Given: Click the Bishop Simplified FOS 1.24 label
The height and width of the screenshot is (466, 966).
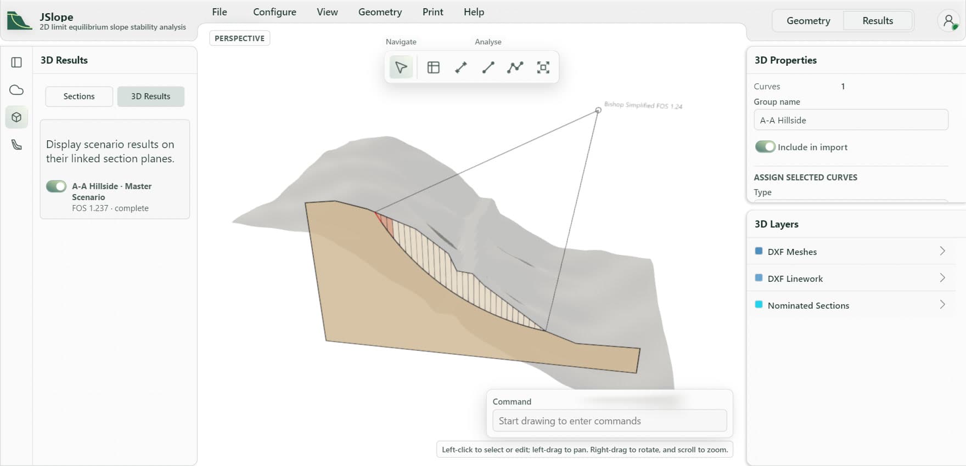Looking at the screenshot, I should (x=643, y=105).
